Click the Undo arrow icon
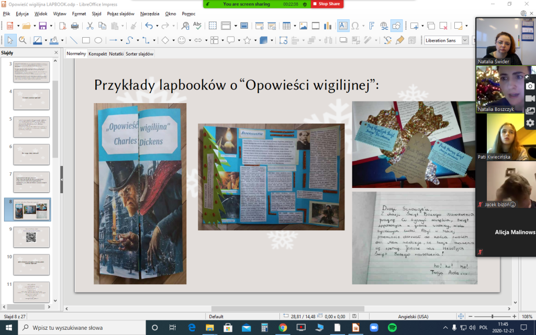The height and width of the screenshot is (335, 536). [x=149, y=26]
